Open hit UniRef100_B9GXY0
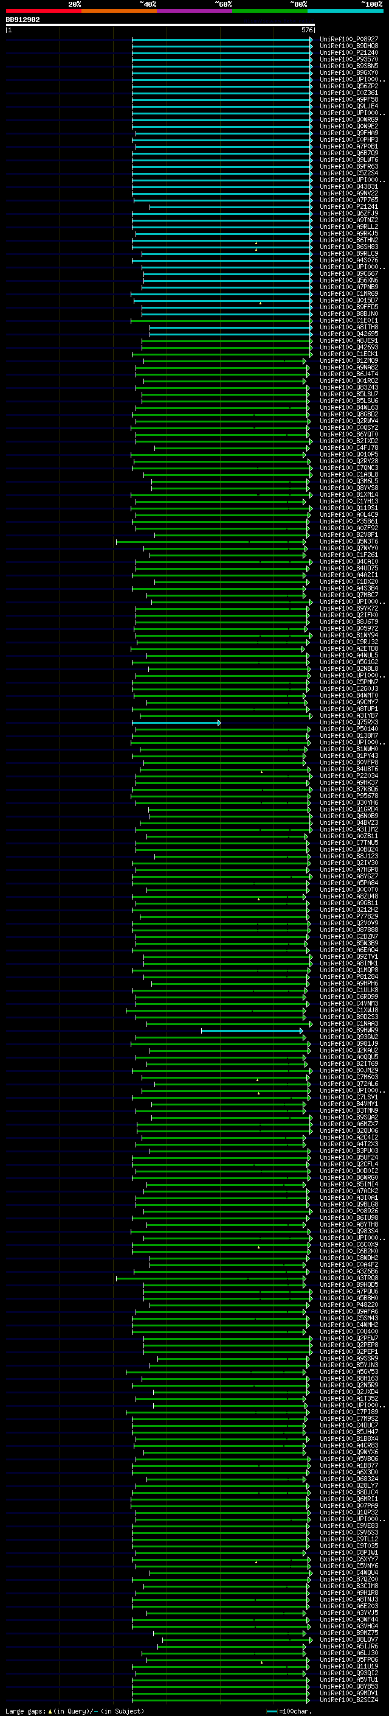Viewport: 389px width, 1716px height. click(x=348, y=72)
